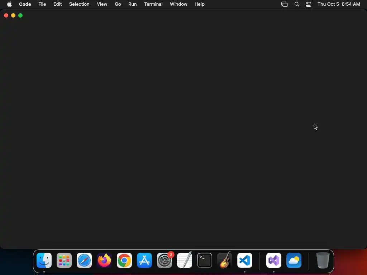367x275 pixels.
Task: Open the Weather app from the Dock
Action: click(294, 260)
